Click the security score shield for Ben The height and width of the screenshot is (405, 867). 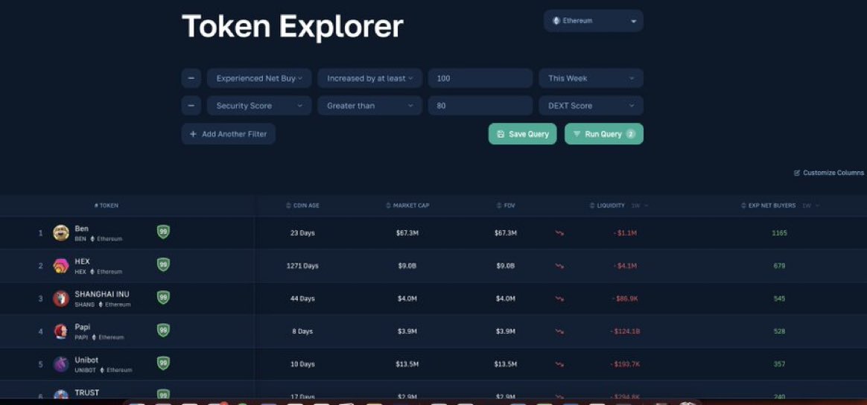point(163,232)
